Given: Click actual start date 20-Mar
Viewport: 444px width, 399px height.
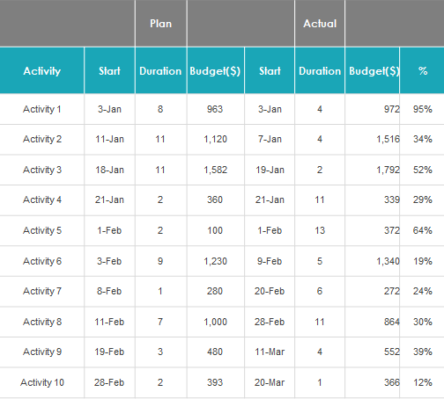Looking at the screenshot, I should (270, 382).
